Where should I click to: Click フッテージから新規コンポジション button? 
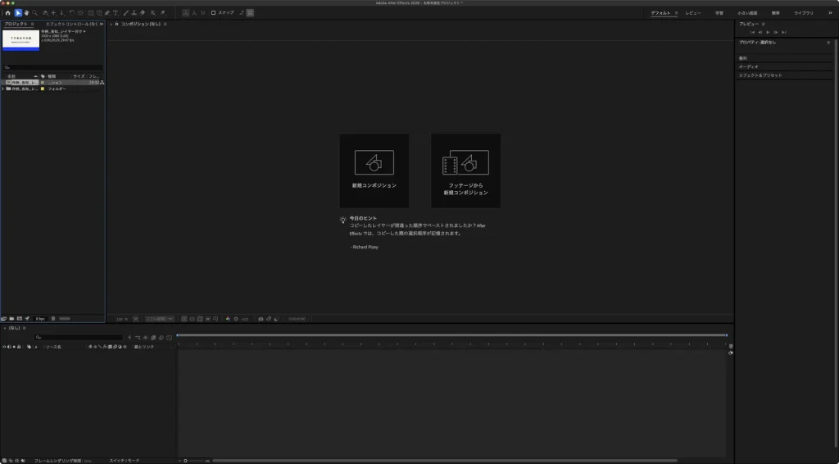(x=465, y=171)
